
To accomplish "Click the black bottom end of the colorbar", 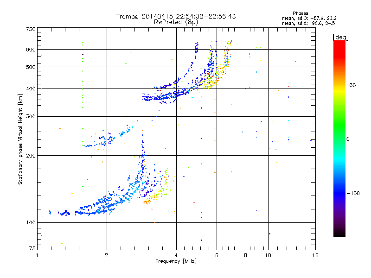I will [x=339, y=234].
